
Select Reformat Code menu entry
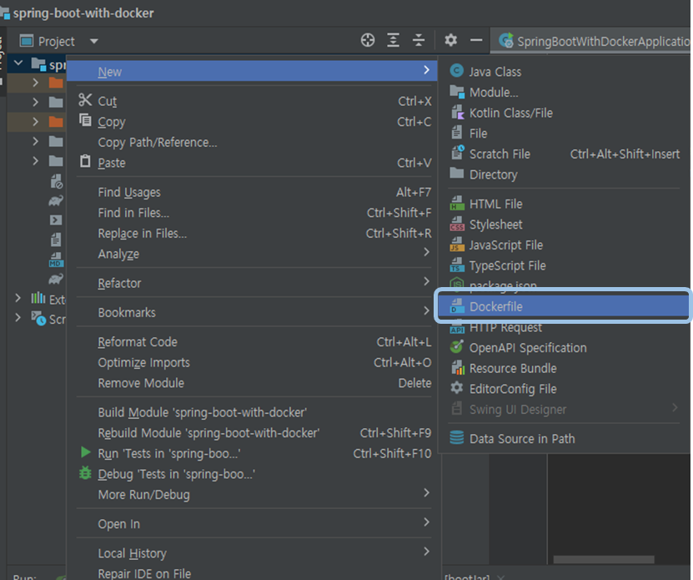coord(254,341)
